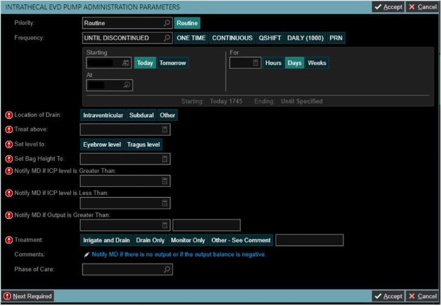Screen dimensions: 441x306
Task: Click the Phase of Care combo box
Action: (127, 270)
